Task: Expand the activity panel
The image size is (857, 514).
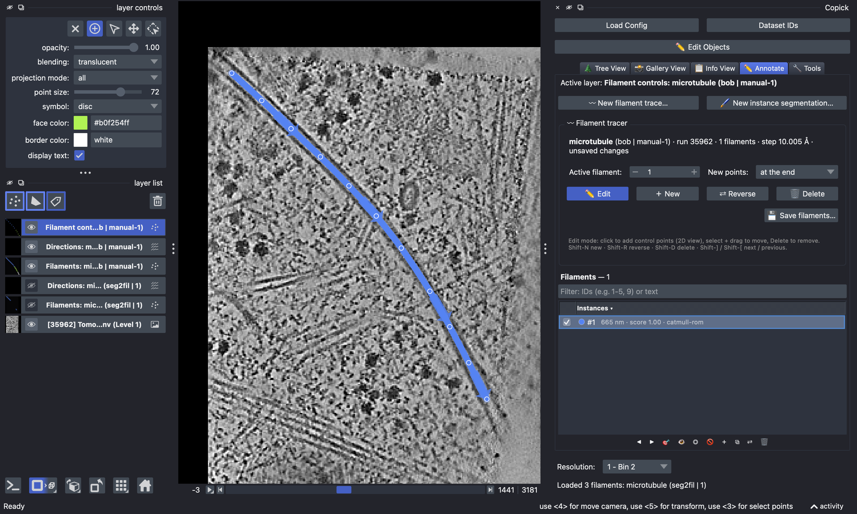Action: [x=827, y=506]
